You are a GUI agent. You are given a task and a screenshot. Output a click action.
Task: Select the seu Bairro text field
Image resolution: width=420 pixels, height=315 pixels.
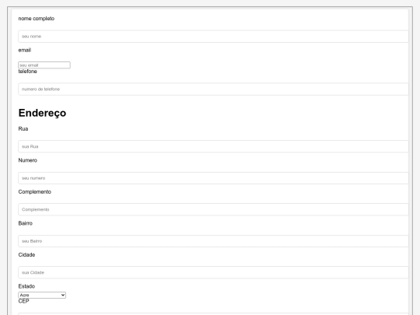[213, 241]
